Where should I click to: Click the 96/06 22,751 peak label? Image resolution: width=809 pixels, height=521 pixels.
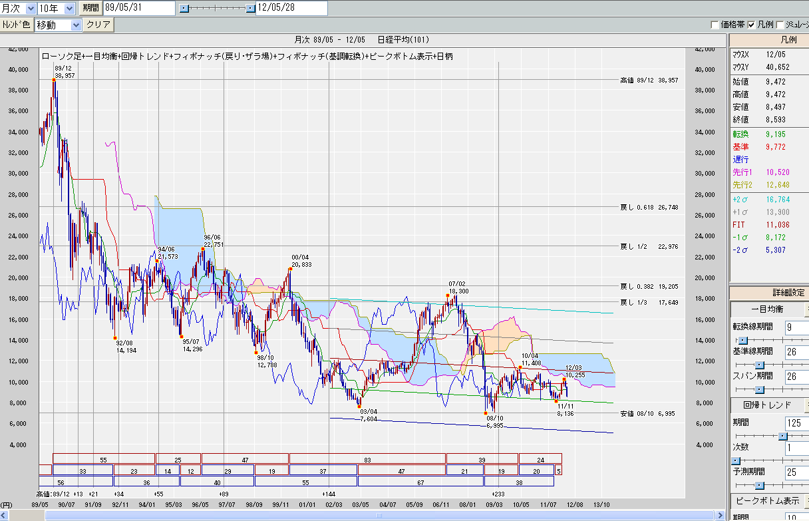pos(213,241)
